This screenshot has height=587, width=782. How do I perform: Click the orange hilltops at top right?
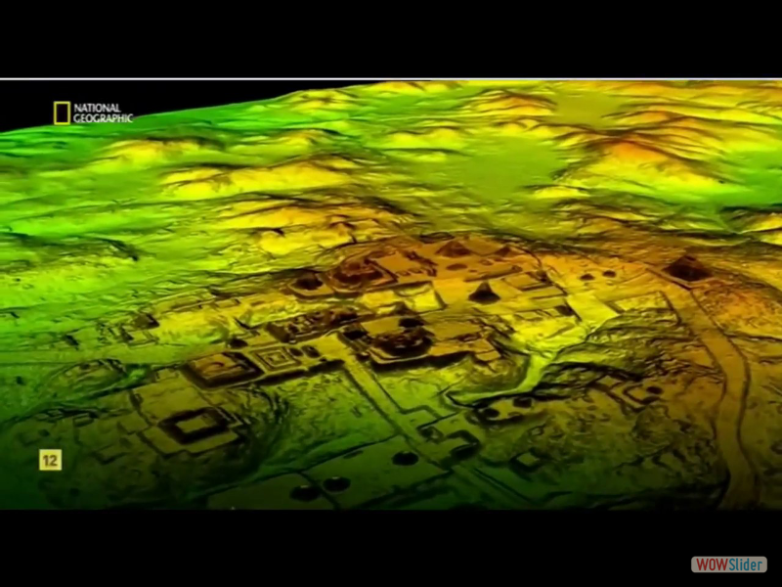pos(626,147)
